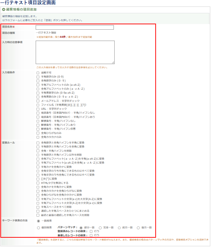The image size is (211, 247).
Task: Enable 半角数字のみ (0-9) checkbox
Action: click(38, 77)
